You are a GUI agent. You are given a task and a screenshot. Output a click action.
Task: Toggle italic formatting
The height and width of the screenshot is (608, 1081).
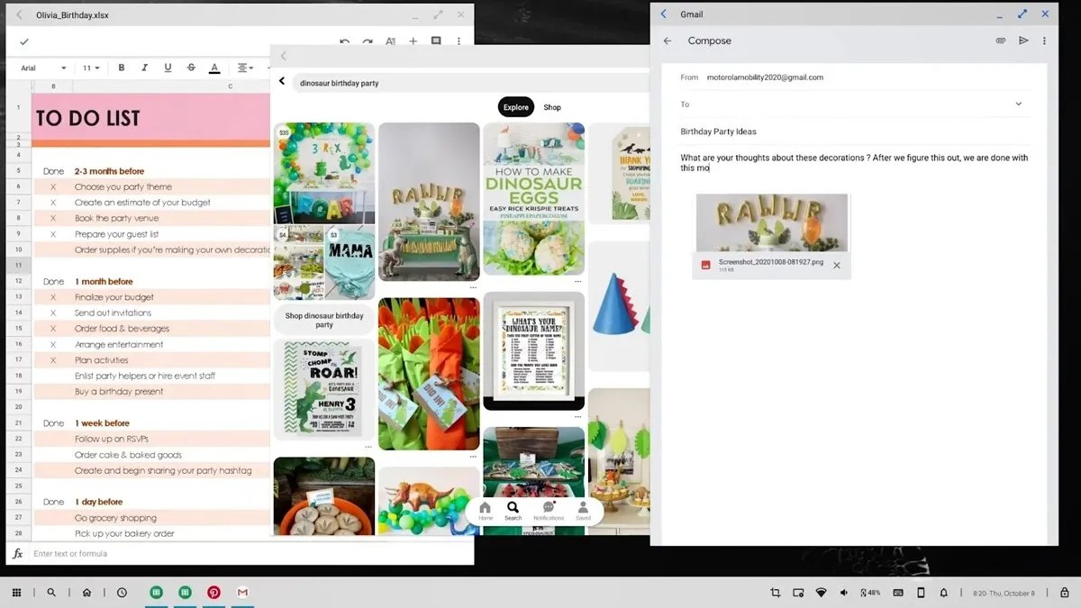pos(144,68)
